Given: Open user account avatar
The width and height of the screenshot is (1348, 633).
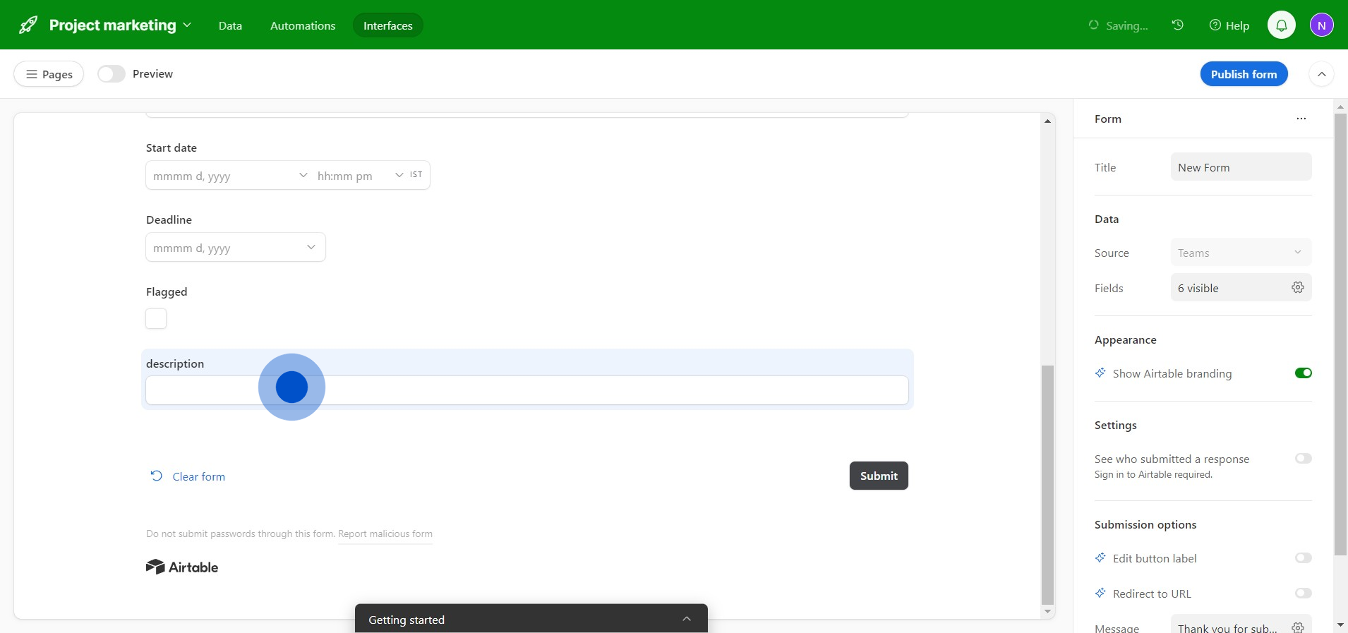Looking at the screenshot, I should 1321,25.
